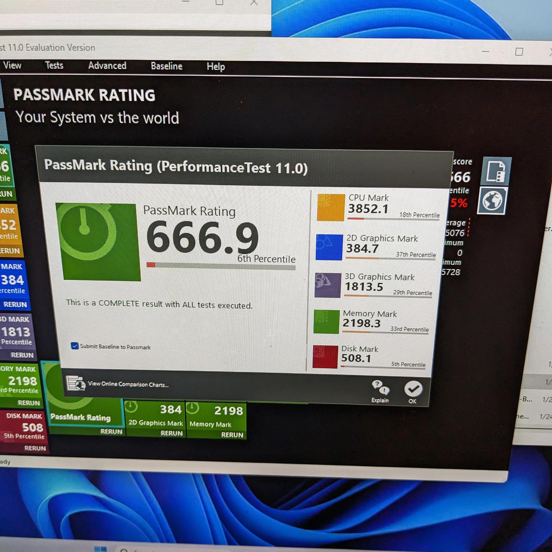
Task: Open the Help menu
Action: [x=216, y=67]
